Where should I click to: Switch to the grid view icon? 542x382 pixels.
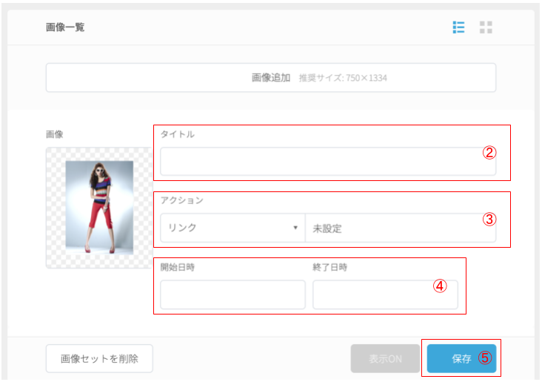click(486, 27)
